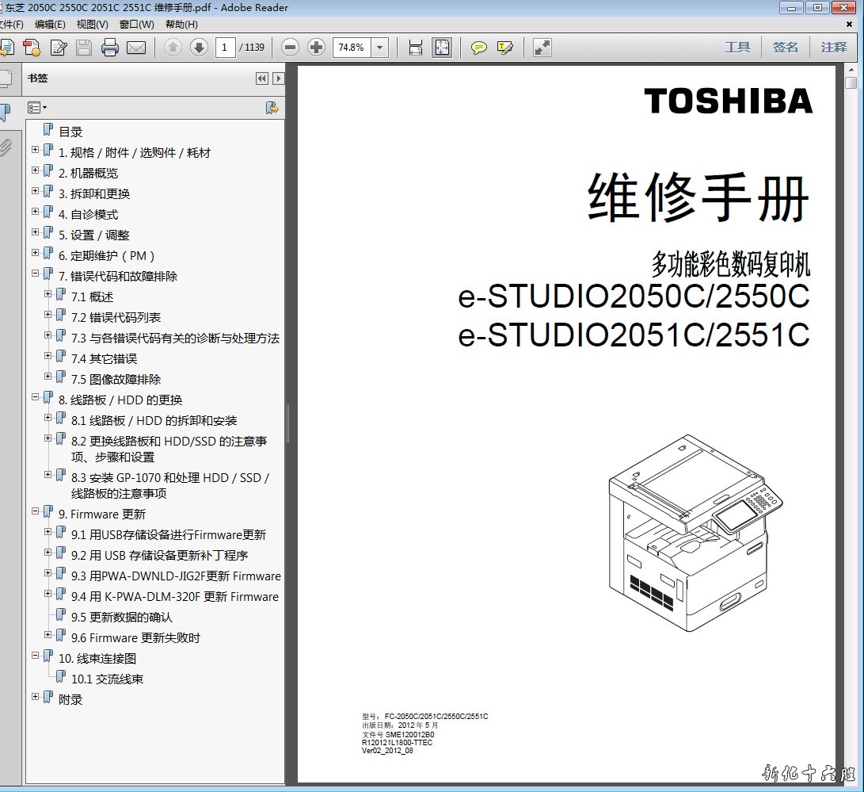Image resolution: width=864 pixels, height=792 pixels.
Task: Add a sticky note comment
Action: click(x=478, y=48)
